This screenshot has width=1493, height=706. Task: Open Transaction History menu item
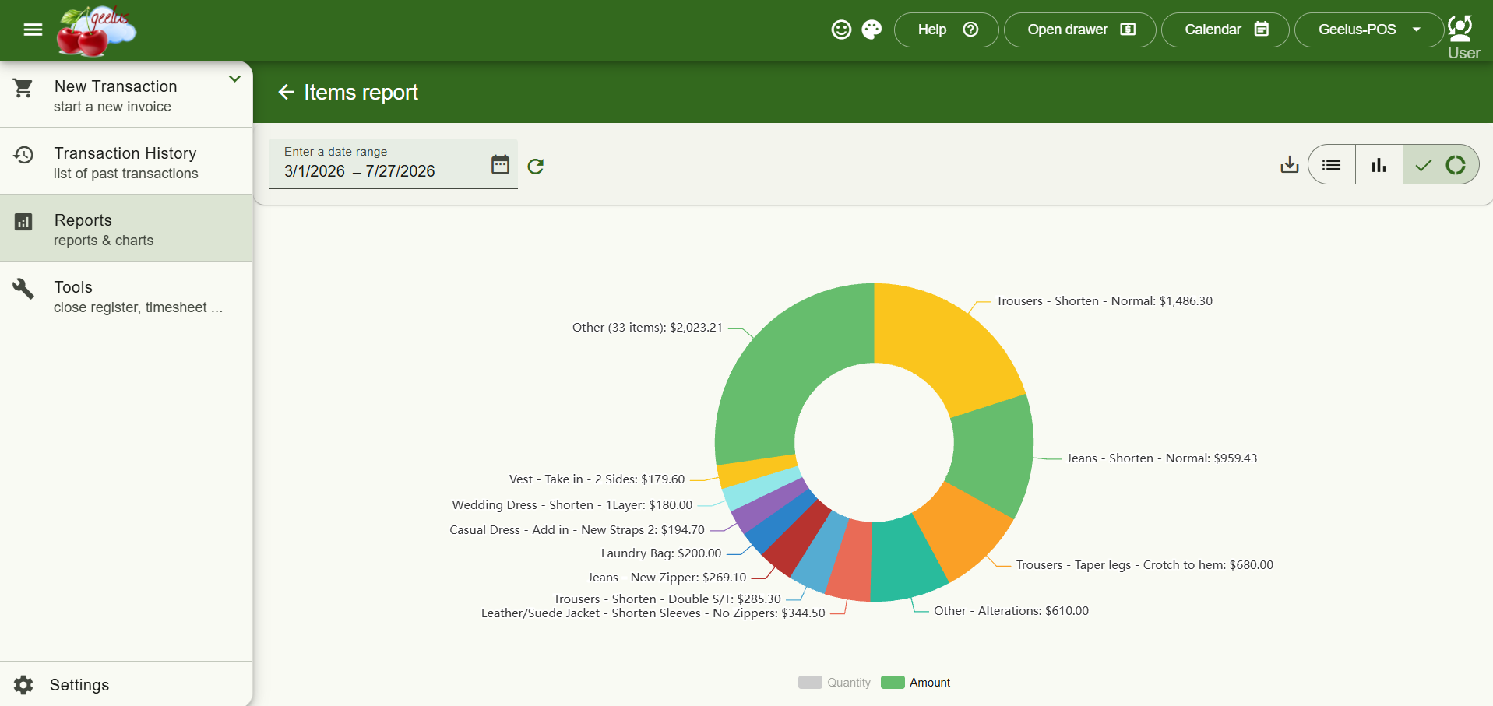pos(126,162)
